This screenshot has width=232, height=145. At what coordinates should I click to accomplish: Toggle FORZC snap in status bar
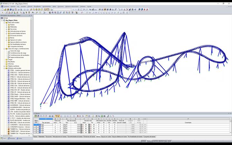click(144, 141)
